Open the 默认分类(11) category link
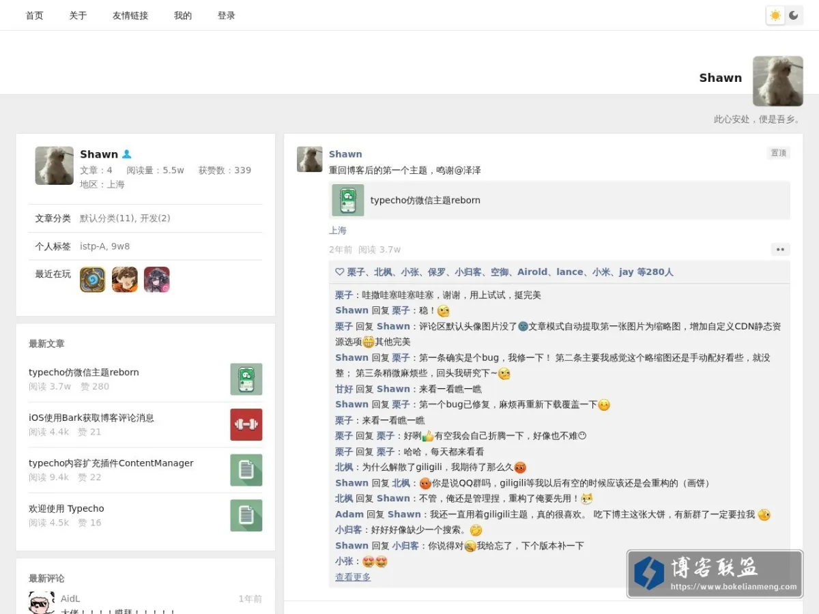This screenshot has height=614, width=819. (108, 218)
